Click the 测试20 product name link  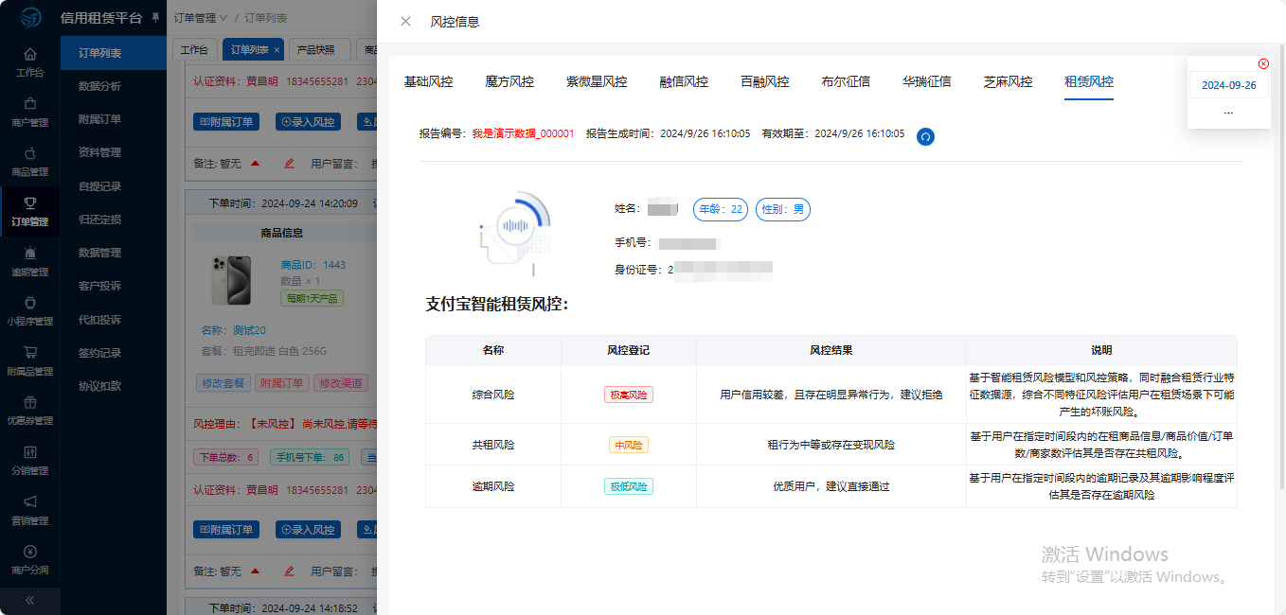[249, 330]
